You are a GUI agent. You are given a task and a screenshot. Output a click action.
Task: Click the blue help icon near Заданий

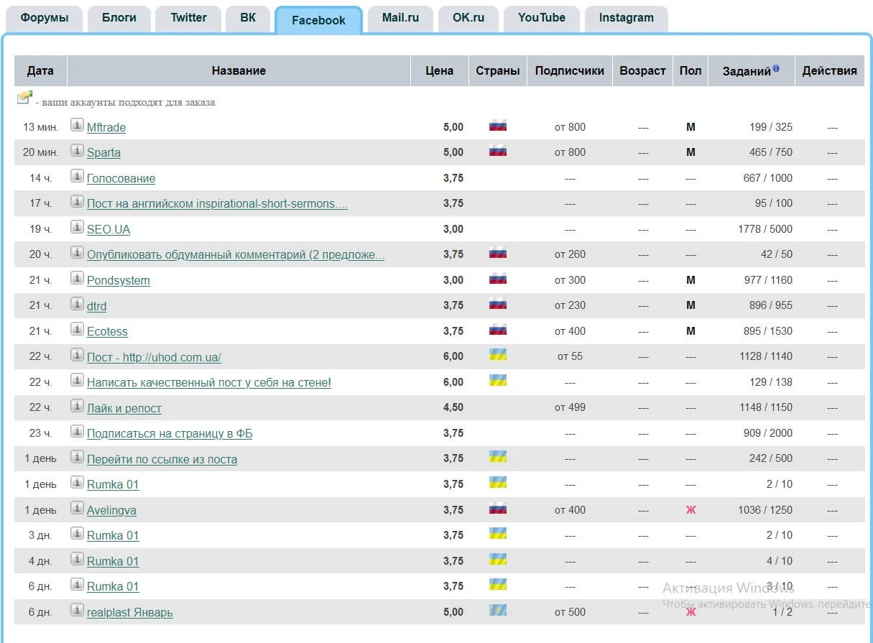pos(776,69)
